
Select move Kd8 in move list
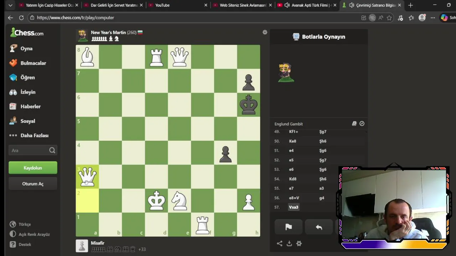coord(292,179)
